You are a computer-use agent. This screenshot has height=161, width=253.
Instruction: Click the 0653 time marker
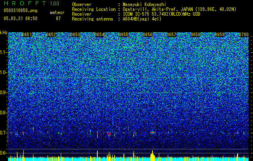point(75,35)
